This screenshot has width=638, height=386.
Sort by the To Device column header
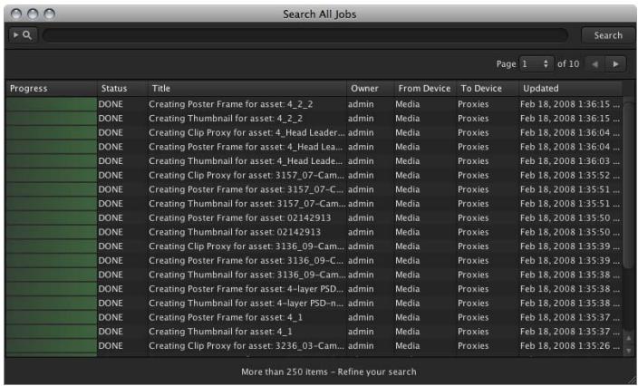[x=488, y=88]
